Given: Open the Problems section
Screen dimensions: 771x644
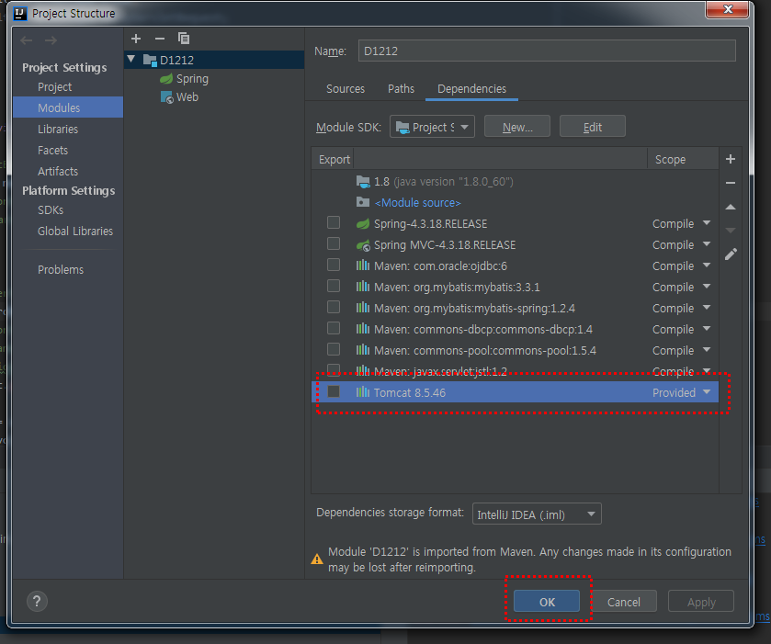Looking at the screenshot, I should (61, 270).
